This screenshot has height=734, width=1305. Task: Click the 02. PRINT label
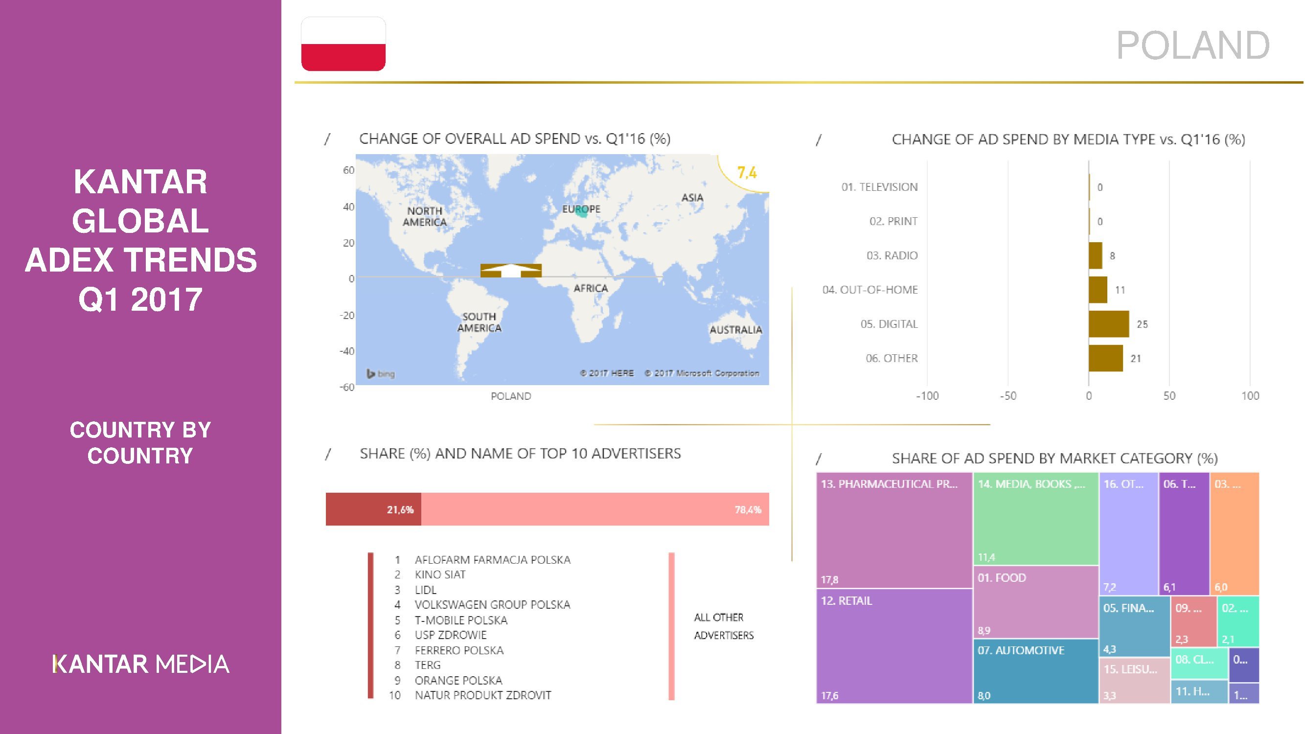coord(893,221)
